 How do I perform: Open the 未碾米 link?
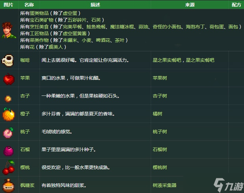[x=70, y=40]
